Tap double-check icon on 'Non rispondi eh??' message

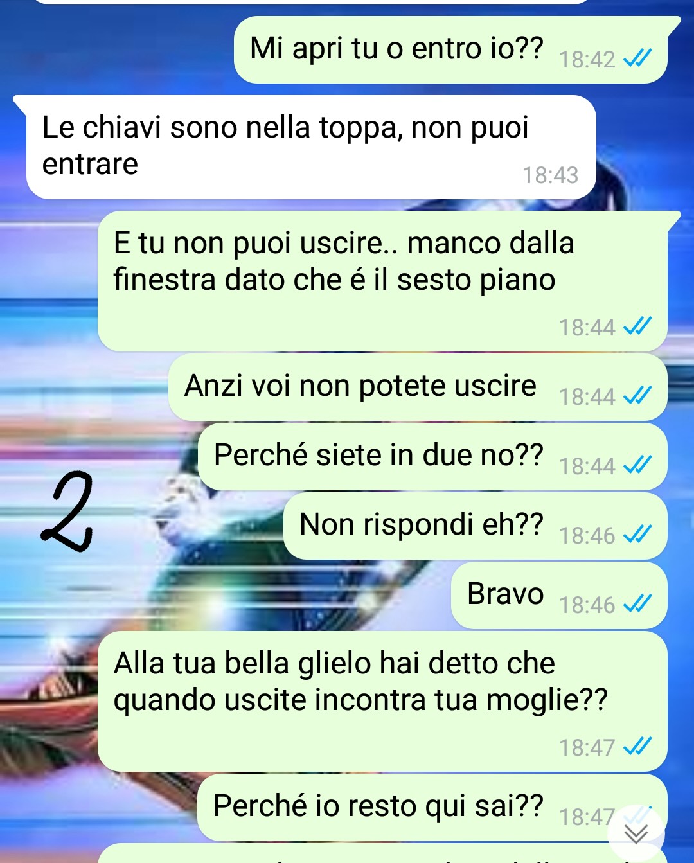point(637,535)
